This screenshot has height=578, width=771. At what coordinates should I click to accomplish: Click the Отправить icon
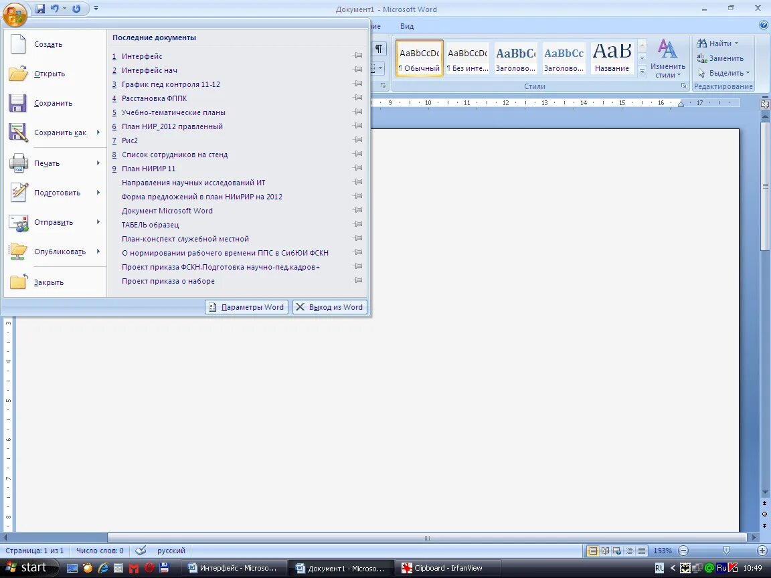tap(19, 222)
